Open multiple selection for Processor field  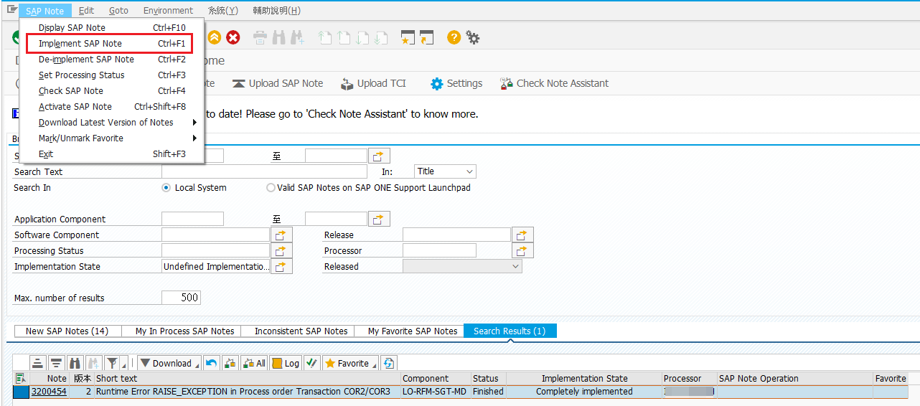pyautogui.click(x=522, y=250)
